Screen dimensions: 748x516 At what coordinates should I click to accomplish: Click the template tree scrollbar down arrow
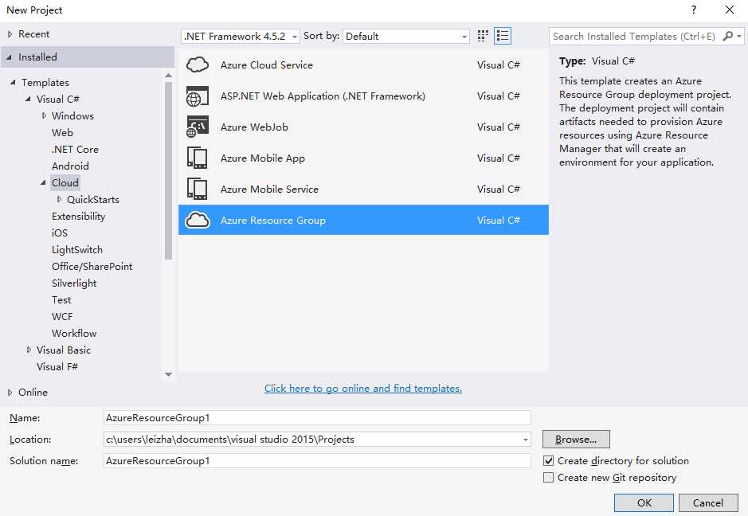[x=168, y=375]
